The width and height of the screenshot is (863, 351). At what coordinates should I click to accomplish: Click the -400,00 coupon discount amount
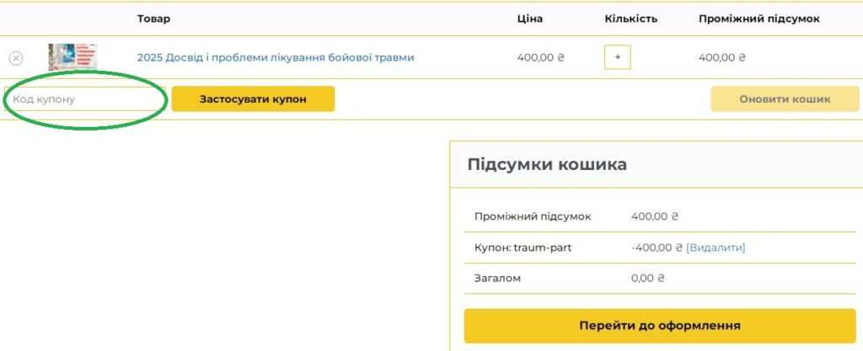coord(656,247)
